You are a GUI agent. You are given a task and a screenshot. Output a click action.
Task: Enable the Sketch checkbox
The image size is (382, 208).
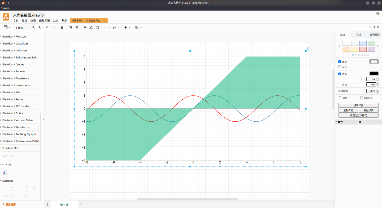(x=361, y=98)
